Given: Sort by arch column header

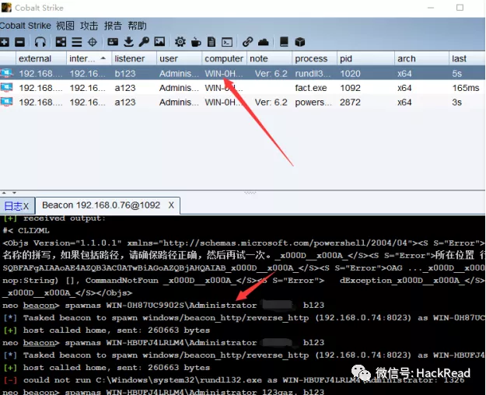Looking at the screenshot, I should tap(421, 58).
